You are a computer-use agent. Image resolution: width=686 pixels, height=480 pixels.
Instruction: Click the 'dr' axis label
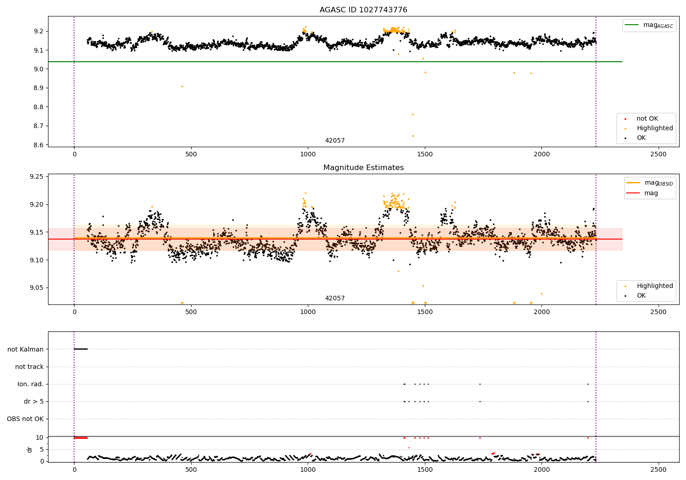[30, 449]
